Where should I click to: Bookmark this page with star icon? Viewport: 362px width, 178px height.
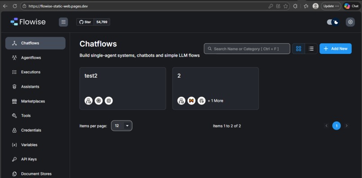click(x=286, y=6)
